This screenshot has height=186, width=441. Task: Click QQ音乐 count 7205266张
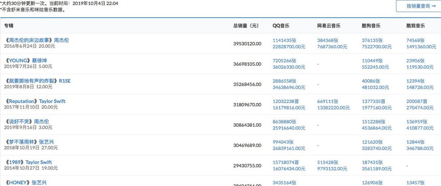[x=284, y=61]
